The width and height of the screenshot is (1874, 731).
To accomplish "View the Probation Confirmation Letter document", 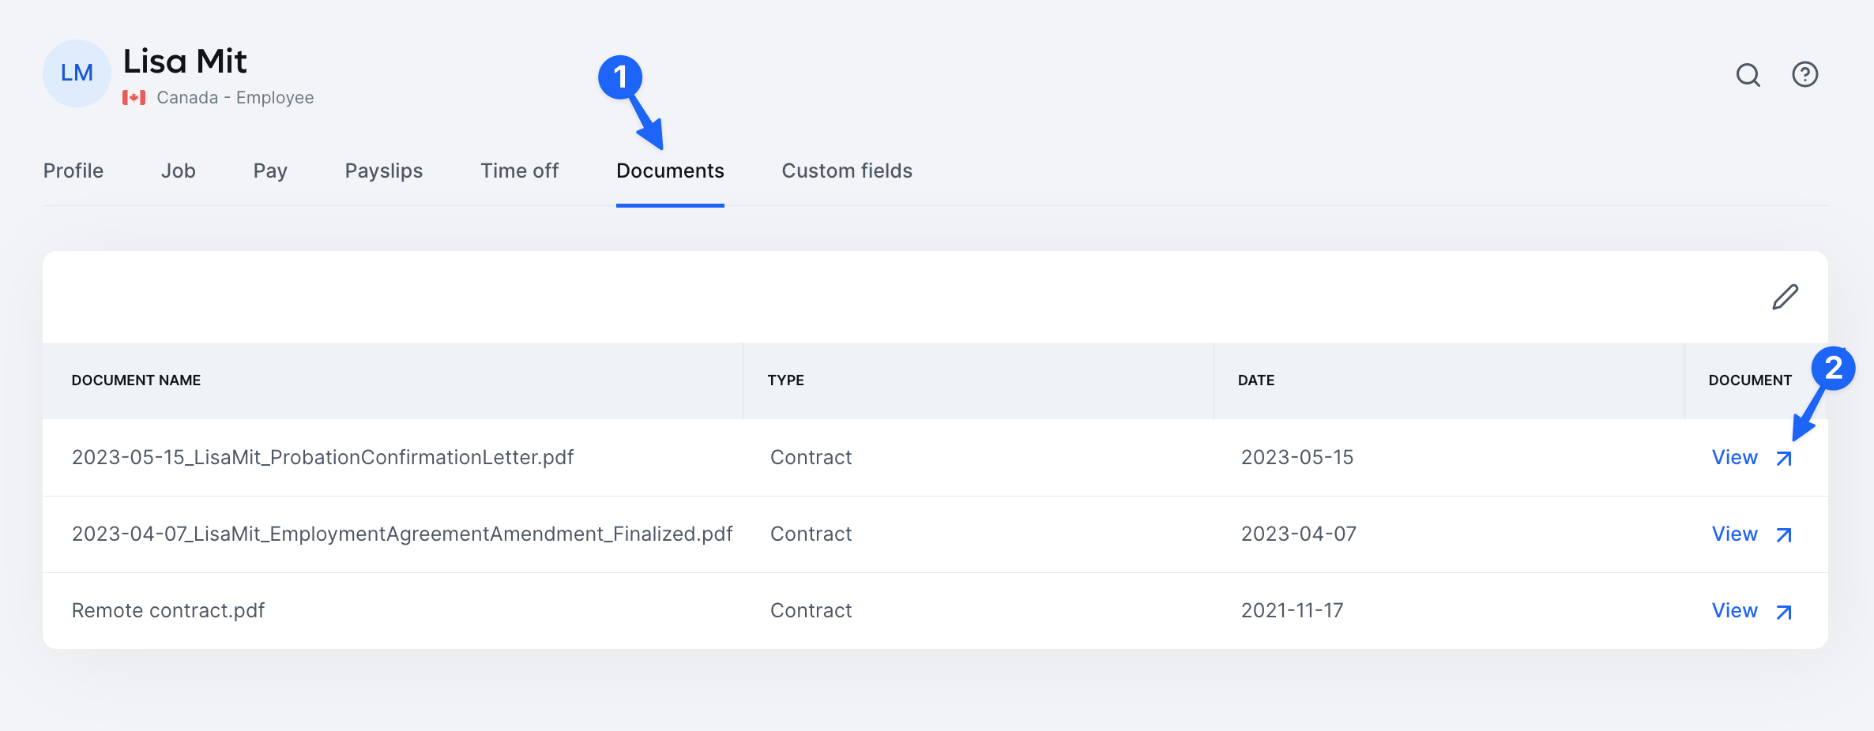I will 1734,458.
